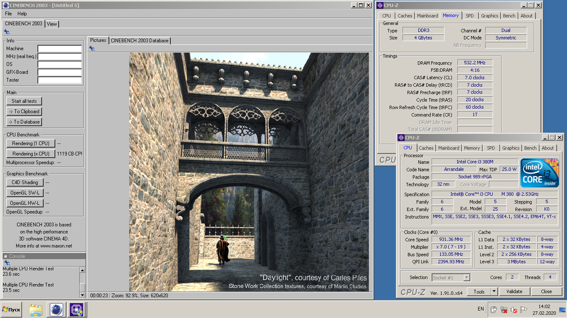This screenshot has height=318, width=567.
Task: Click the OS input field
Action: [x=60, y=65]
